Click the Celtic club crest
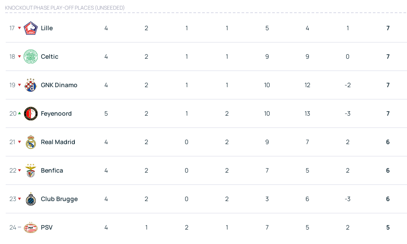Screen dimensions: 407x244 pos(31,57)
